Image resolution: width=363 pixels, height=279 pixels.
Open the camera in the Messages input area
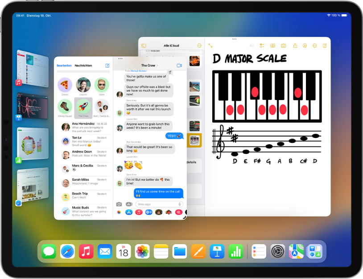pyautogui.click(x=119, y=204)
